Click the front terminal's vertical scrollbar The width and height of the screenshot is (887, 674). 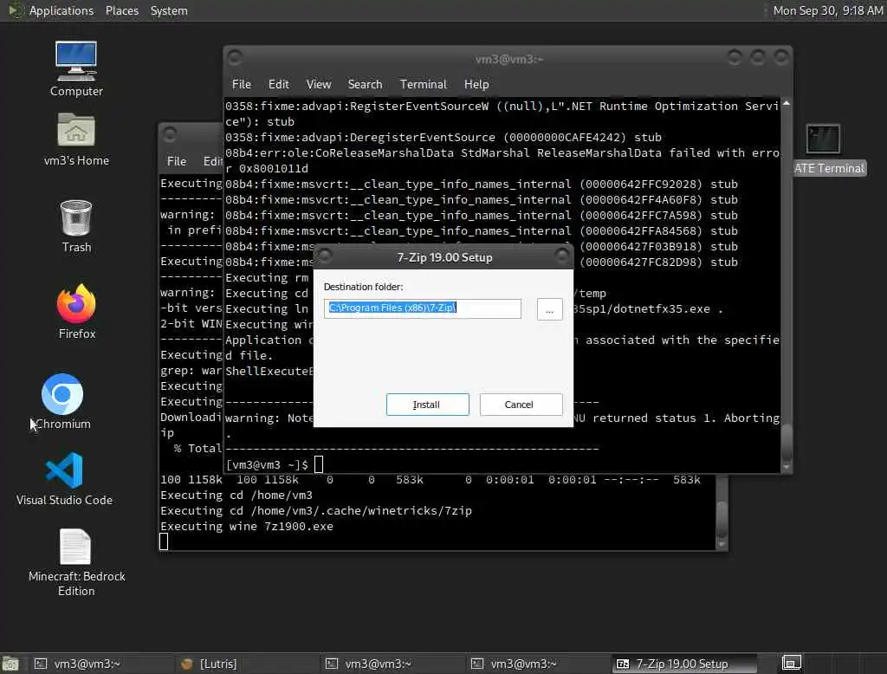pos(786,444)
